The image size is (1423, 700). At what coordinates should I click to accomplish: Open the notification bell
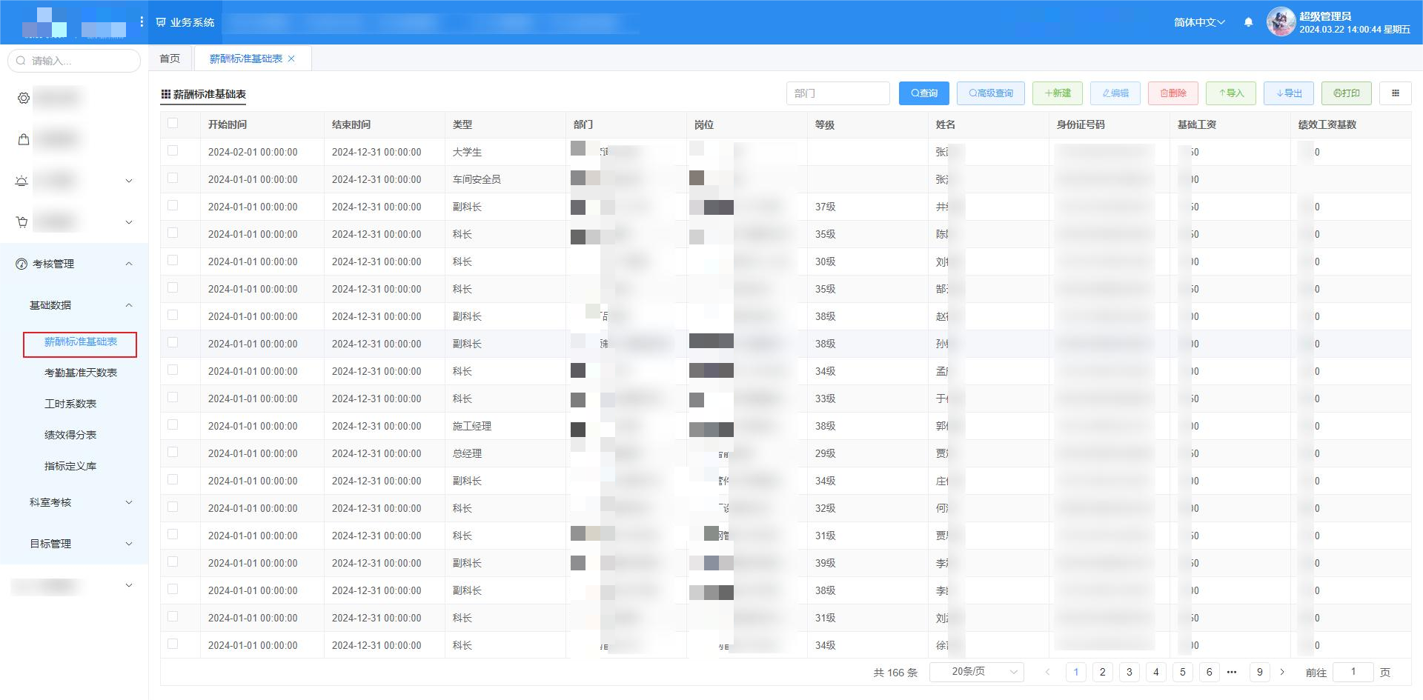tap(1248, 22)
